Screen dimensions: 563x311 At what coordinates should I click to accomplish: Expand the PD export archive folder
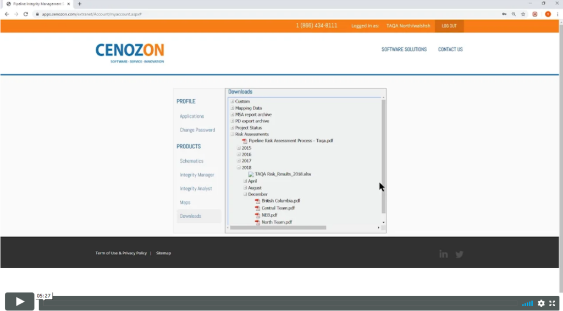tap(233, 121)
